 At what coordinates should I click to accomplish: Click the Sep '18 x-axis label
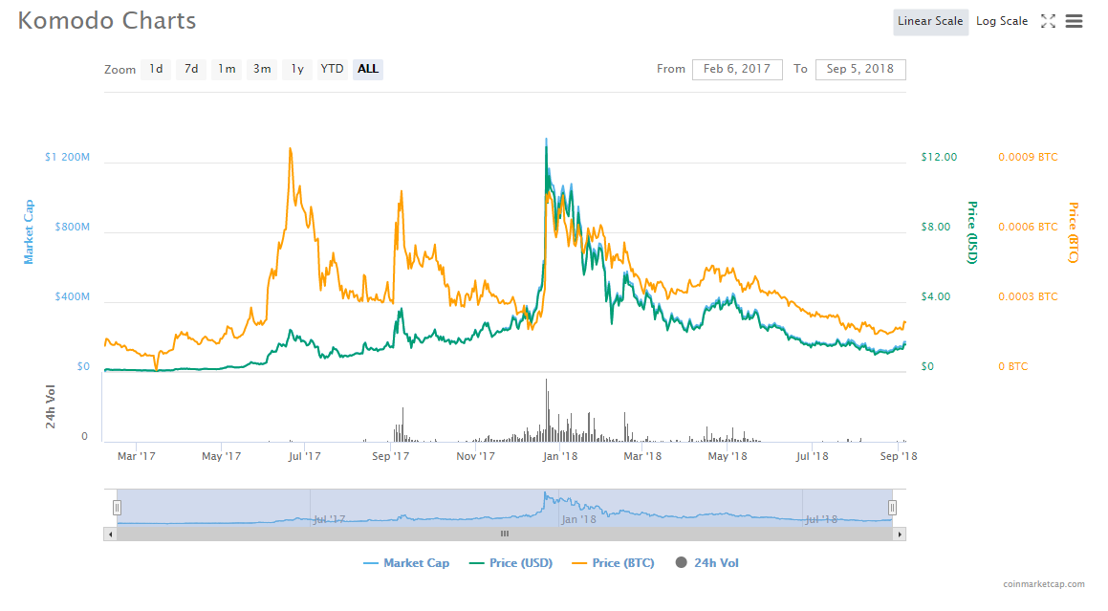898,457
